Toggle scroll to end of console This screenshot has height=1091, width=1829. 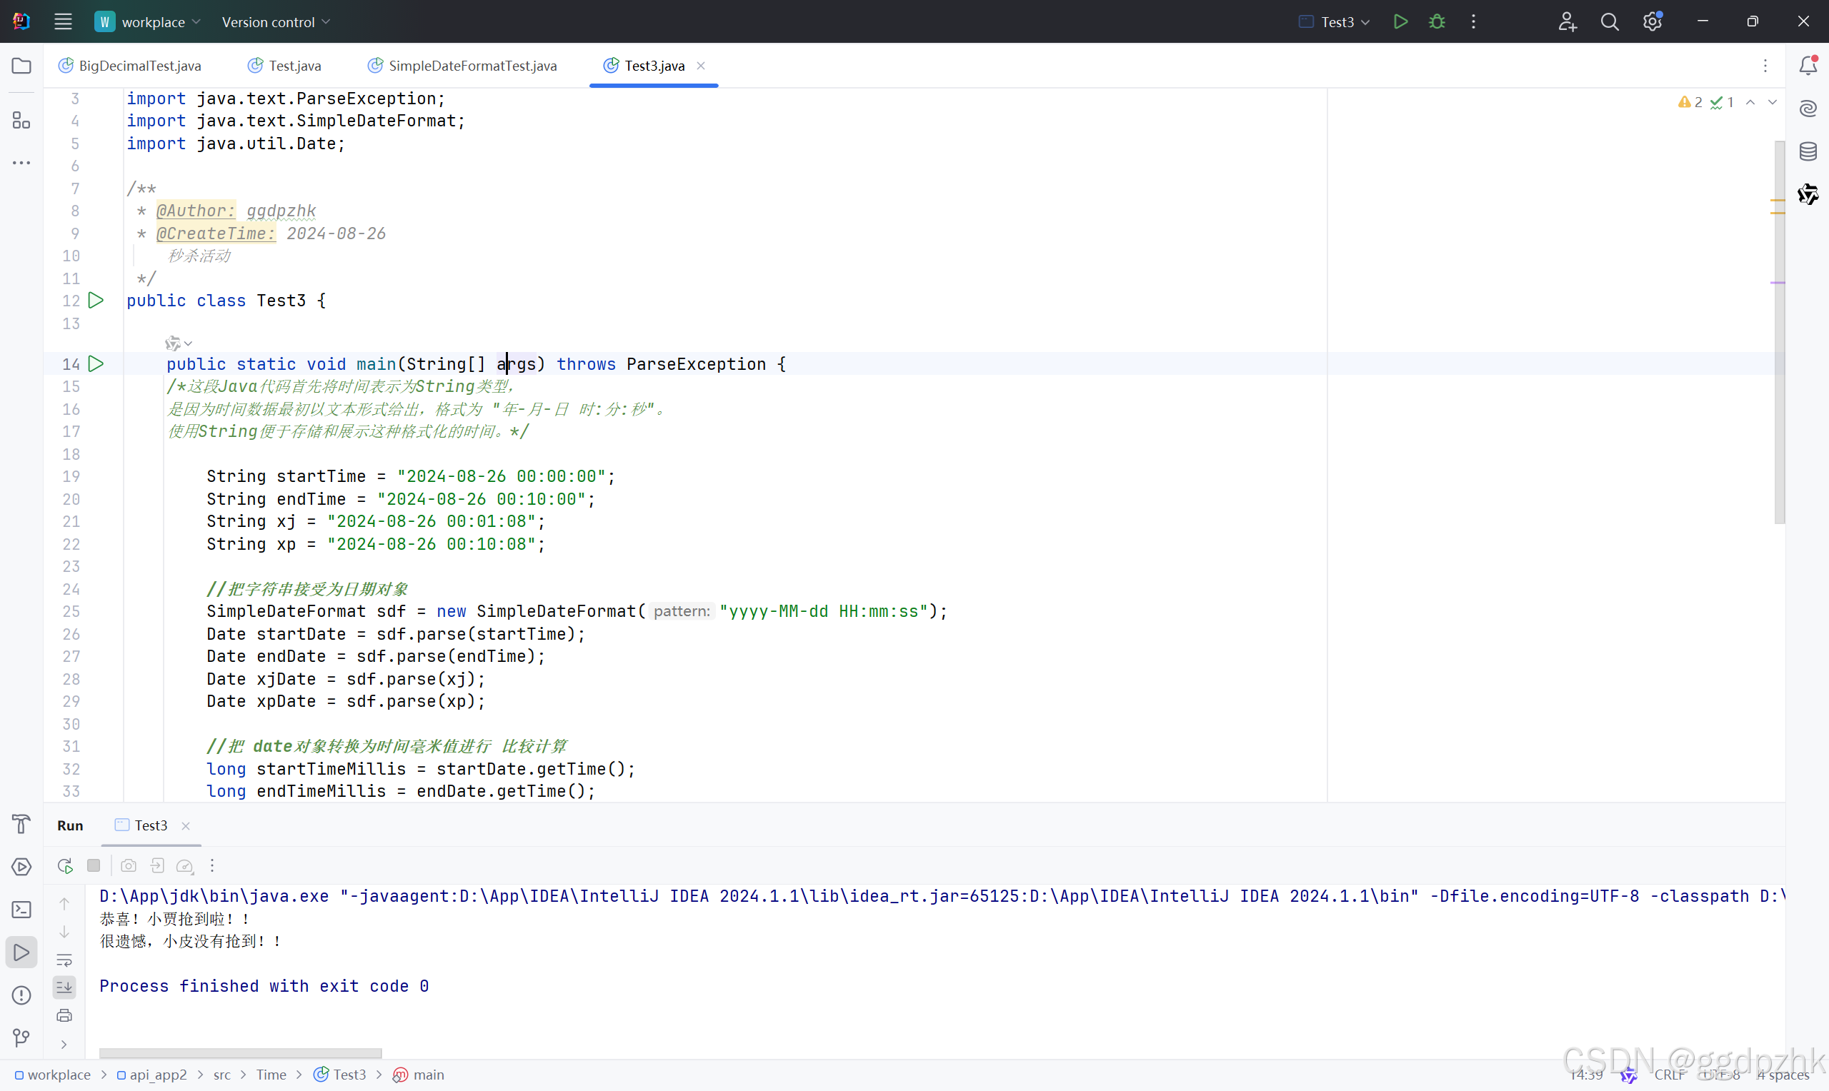coord(65,987)
